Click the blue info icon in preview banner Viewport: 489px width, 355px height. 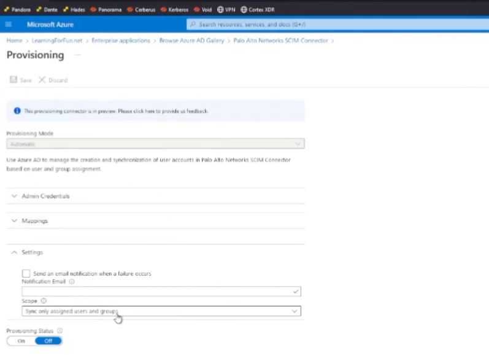(x=17, y=111)
